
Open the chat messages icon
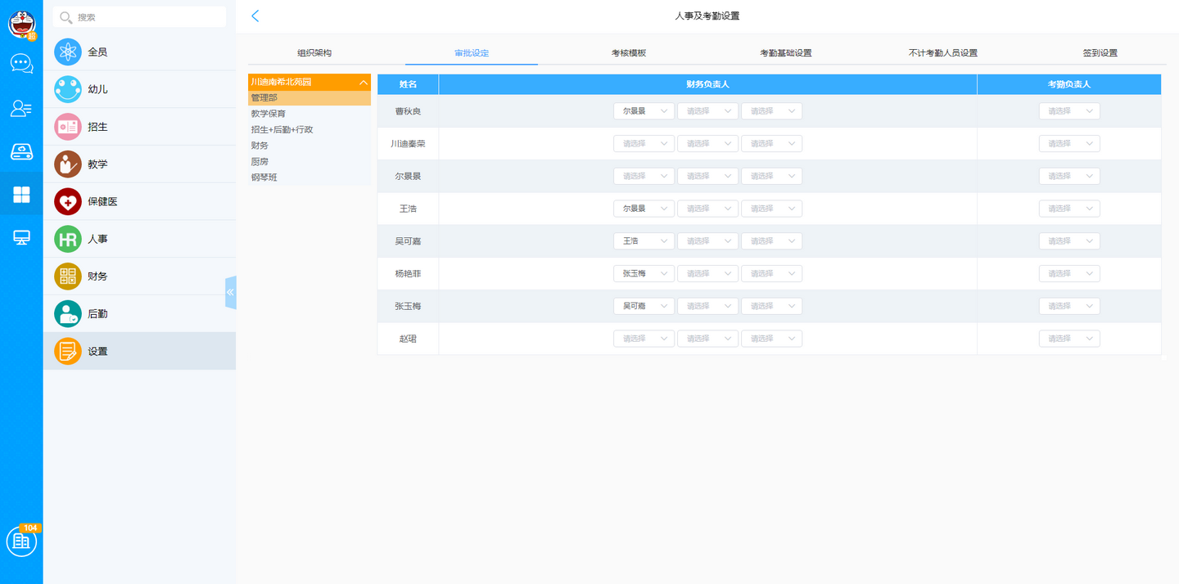[22, 64]
